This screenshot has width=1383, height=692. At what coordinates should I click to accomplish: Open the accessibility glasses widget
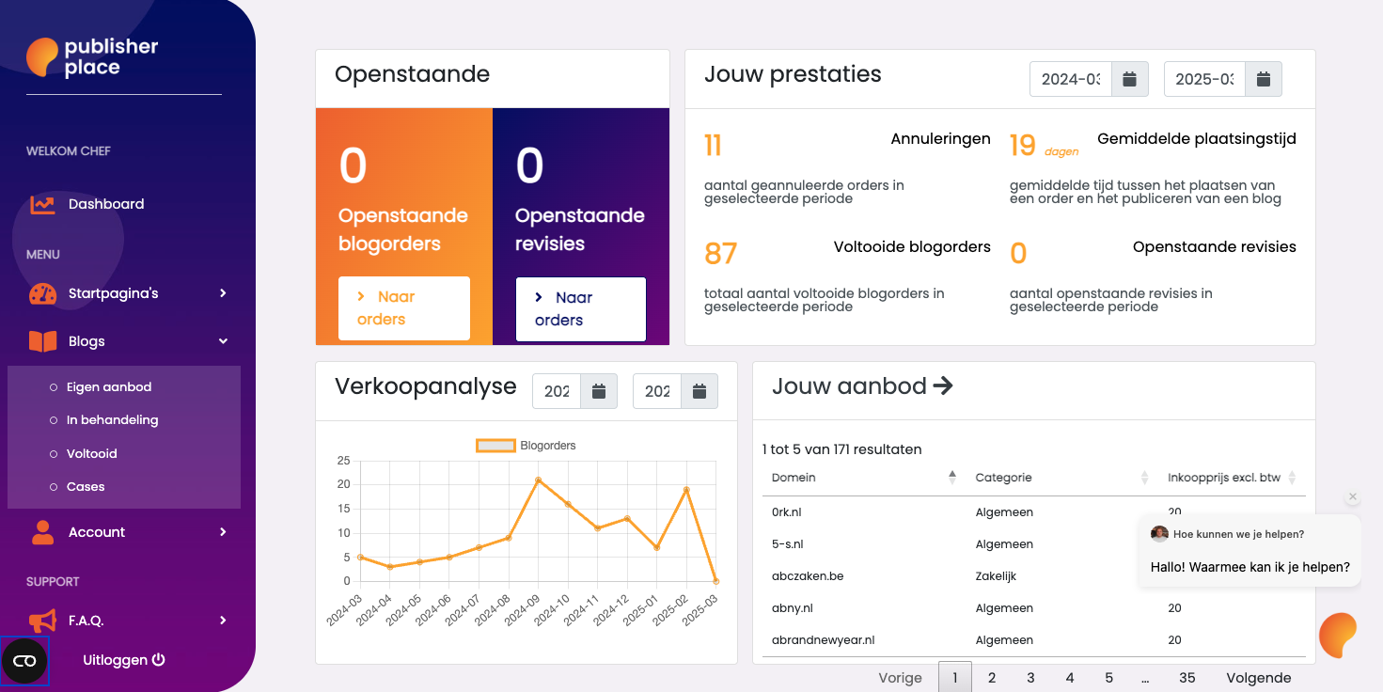(25, 661)
